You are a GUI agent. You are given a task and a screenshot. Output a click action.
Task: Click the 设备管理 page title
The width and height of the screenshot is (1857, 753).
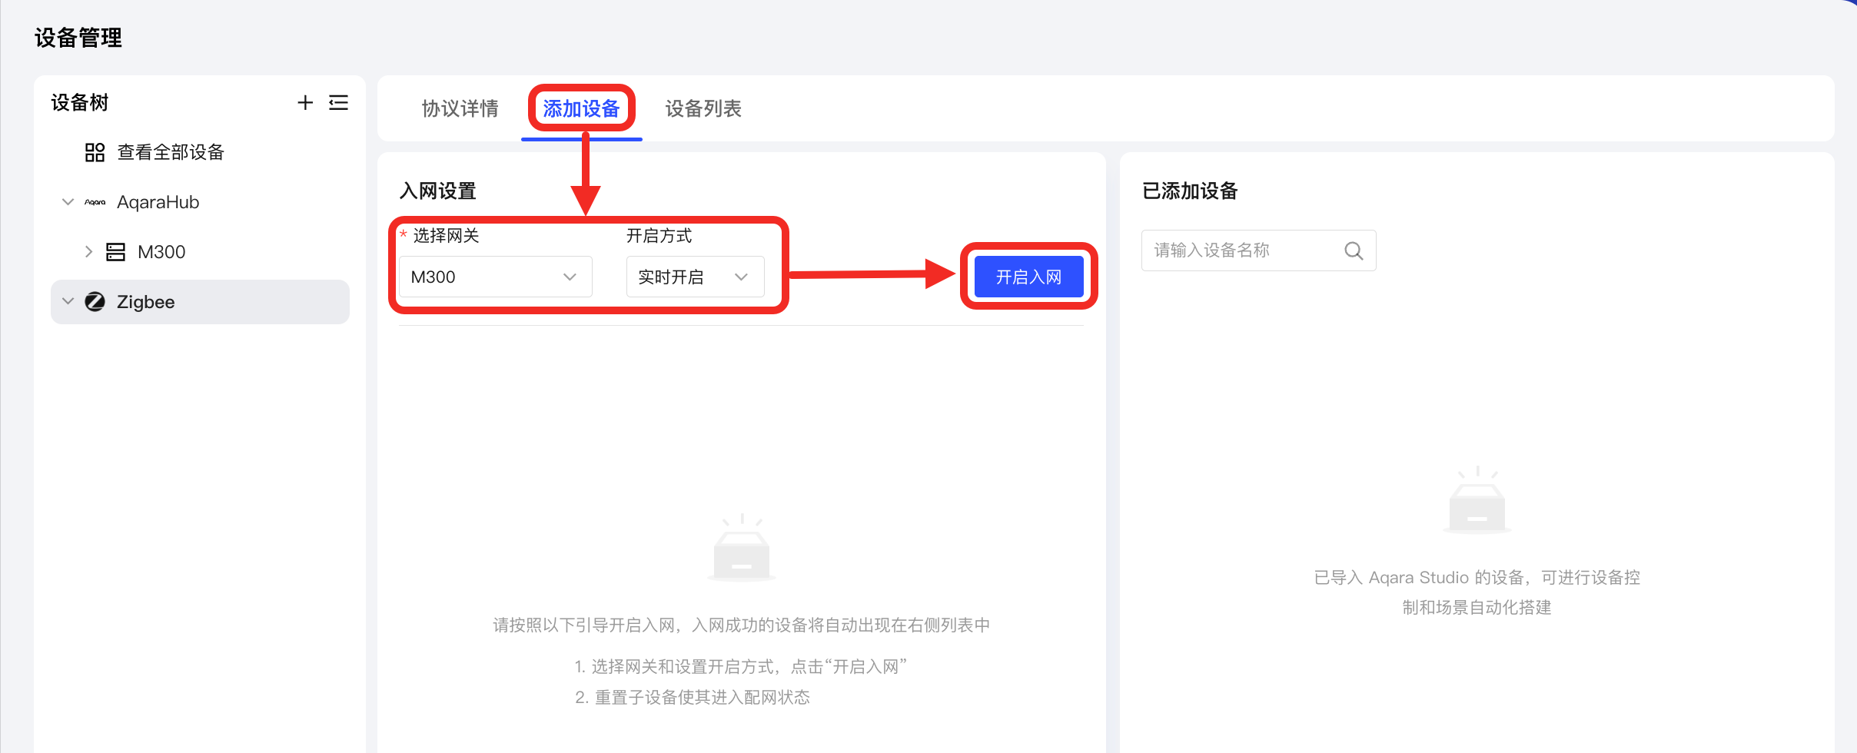pyautogui.click(x=78, y=38)
